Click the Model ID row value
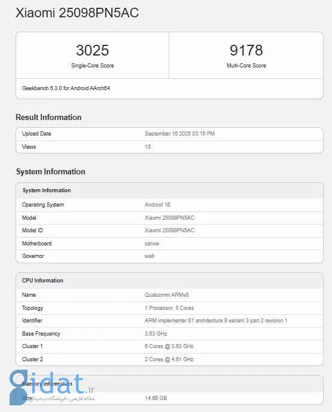The height and width of the screenshot is (412, 332). point(169,230)
